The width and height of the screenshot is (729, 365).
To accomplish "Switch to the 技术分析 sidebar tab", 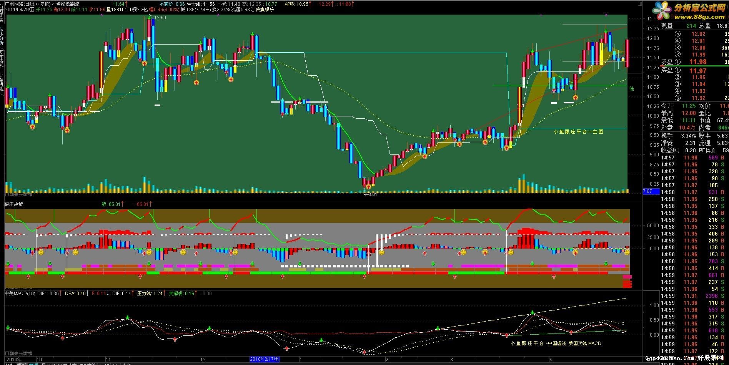I will click(2, 35).
